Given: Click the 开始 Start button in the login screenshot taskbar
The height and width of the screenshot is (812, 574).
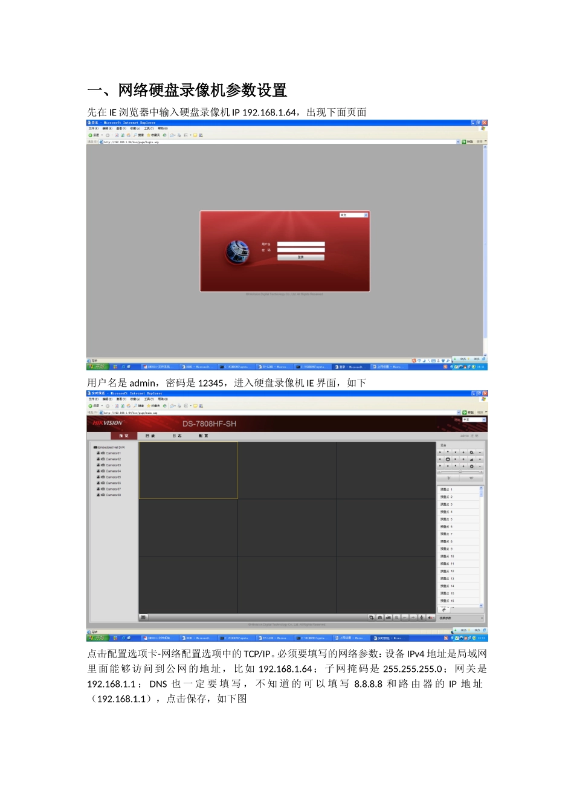Looking at the screenshot, I should click(x=97, y=367).
